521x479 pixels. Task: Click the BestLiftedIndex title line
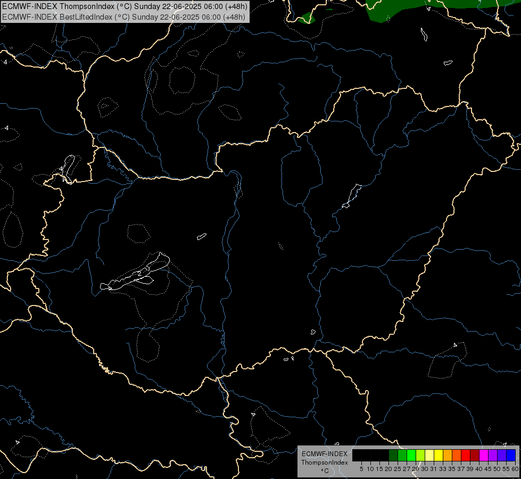123,17
